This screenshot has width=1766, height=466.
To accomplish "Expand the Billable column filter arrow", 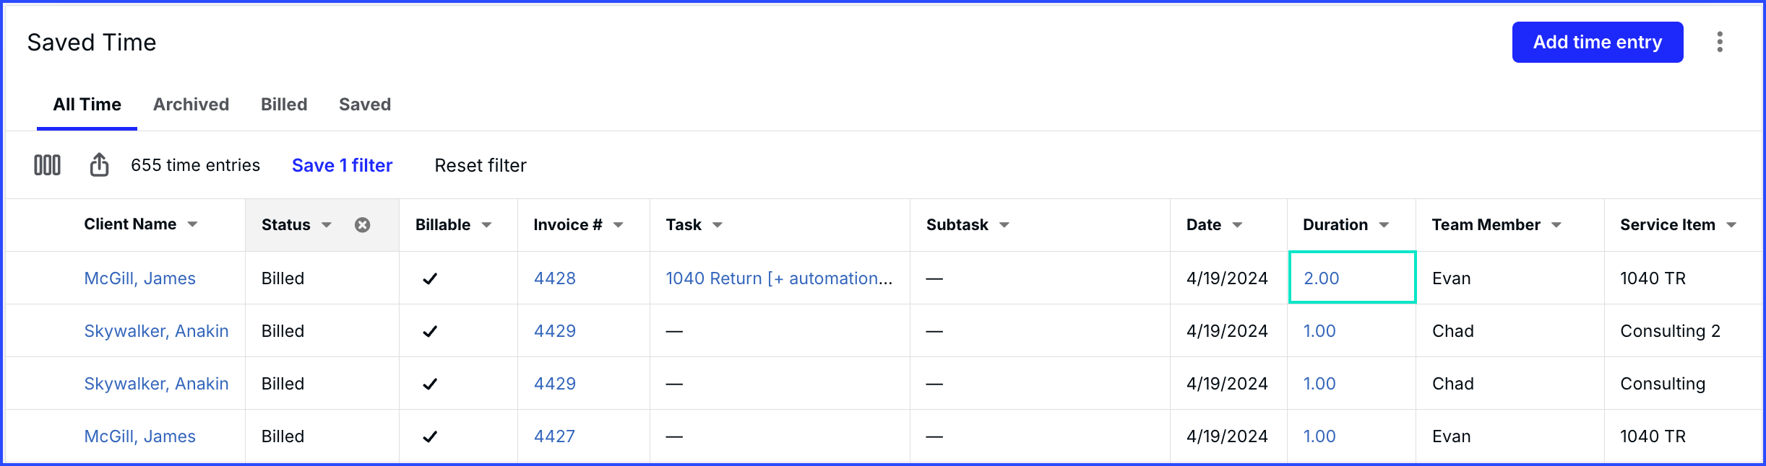I will point(487,225).
